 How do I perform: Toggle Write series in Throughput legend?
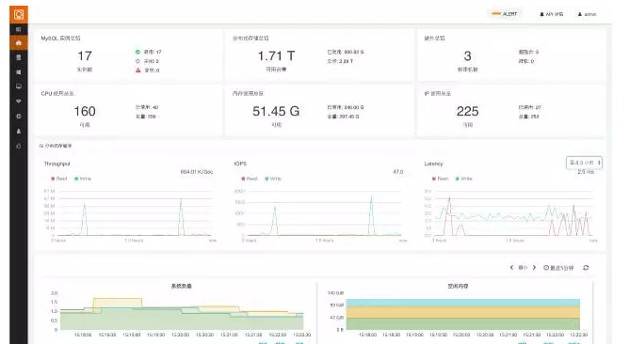83,179
